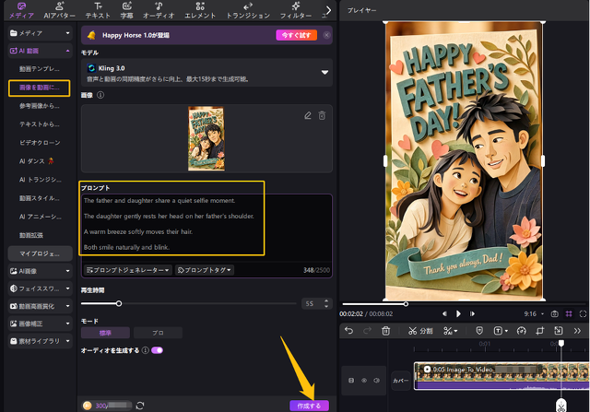590x412 pixels.
Task: Expand the AI画像 sidebar section
Action: pos(40,271)
